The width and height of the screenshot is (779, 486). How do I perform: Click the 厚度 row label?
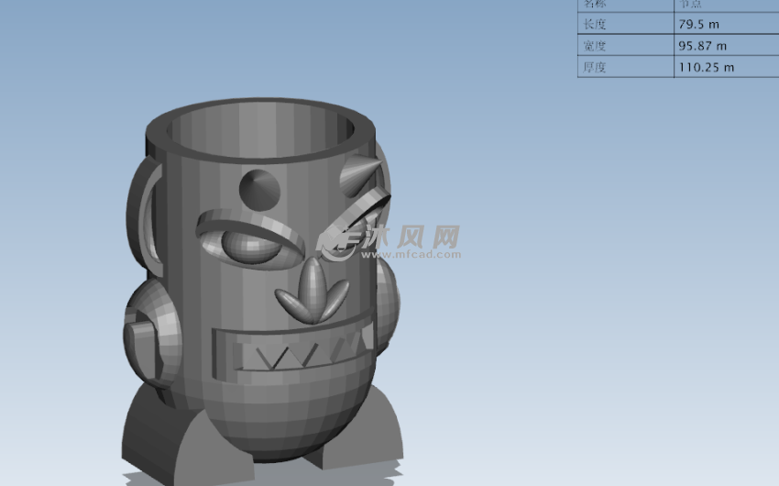595,67
